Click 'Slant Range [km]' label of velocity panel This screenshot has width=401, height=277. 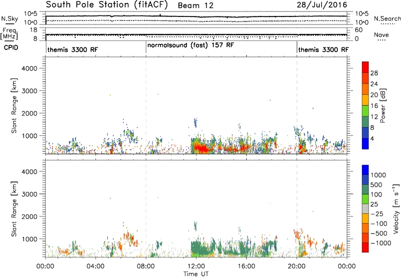(x=14, y=209)
